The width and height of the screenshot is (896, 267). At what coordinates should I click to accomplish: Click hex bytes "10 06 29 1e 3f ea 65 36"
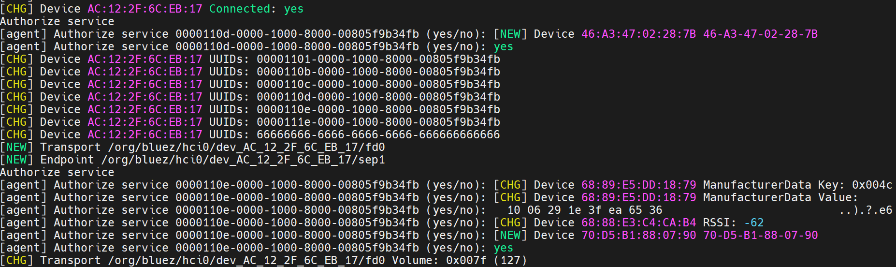584,210
